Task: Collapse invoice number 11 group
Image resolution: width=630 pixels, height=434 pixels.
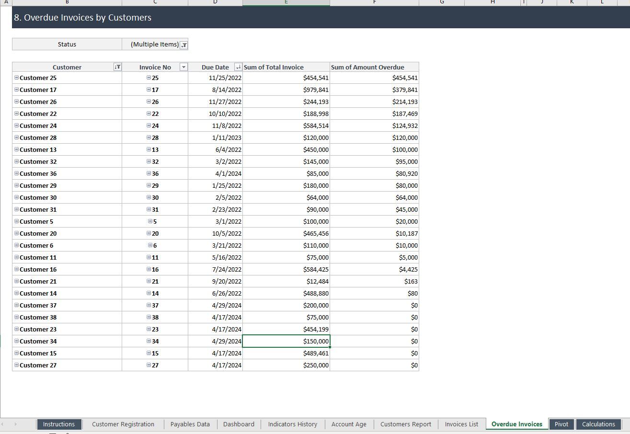Action: click(149, 257)
